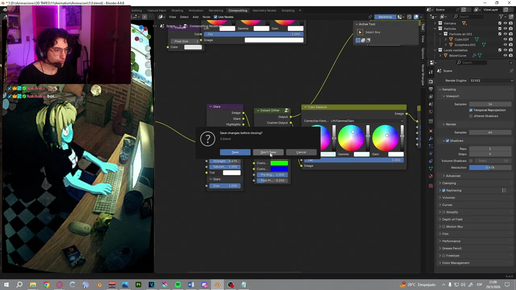516x290 pixels.
Task: Switch to the Shading workspace tab
Action: [x=177, y=10]
